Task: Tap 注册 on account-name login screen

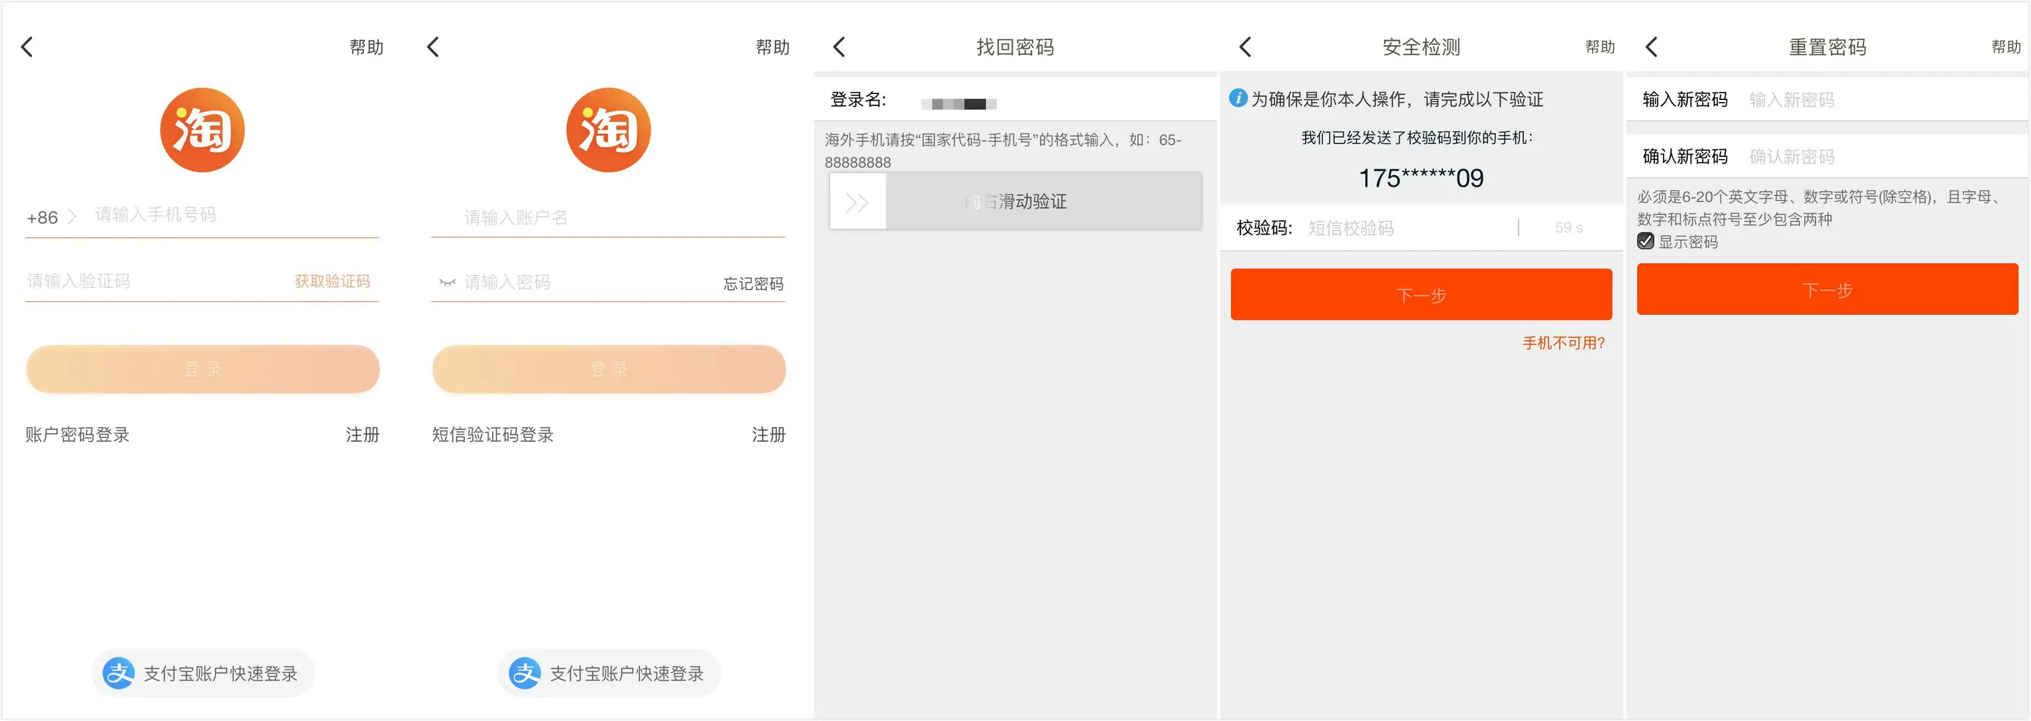Action: (x=769, y=435)
